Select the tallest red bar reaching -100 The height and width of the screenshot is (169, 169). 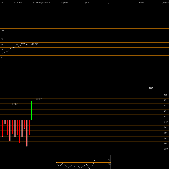coord(27,133)
